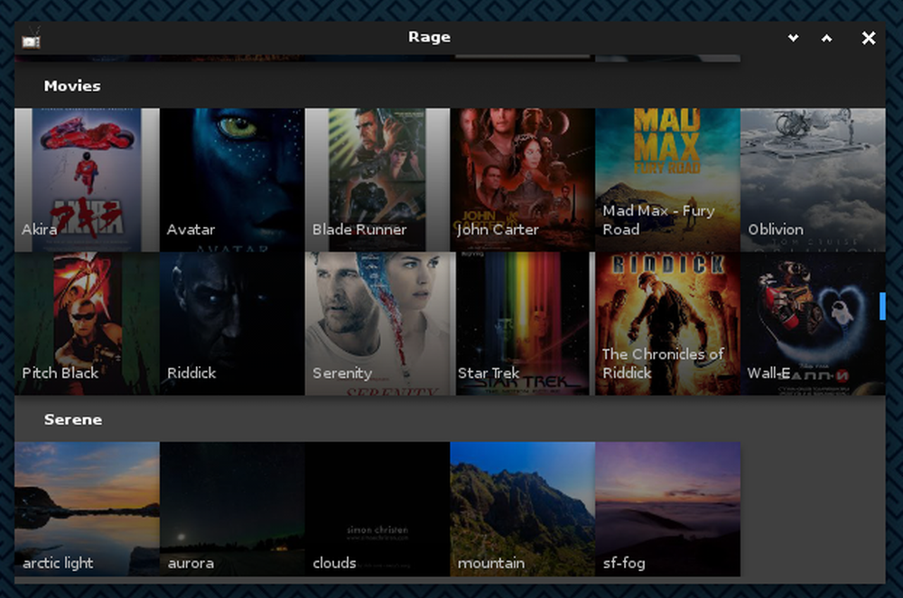
Task: Play the sf-fog video
Action: (x=667, y=509)
